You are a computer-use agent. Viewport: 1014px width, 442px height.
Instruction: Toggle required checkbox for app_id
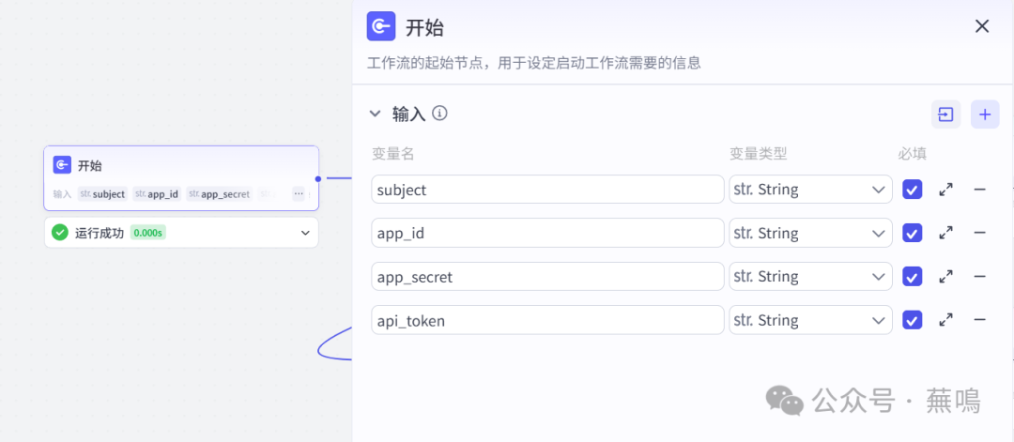pos(912,233)
